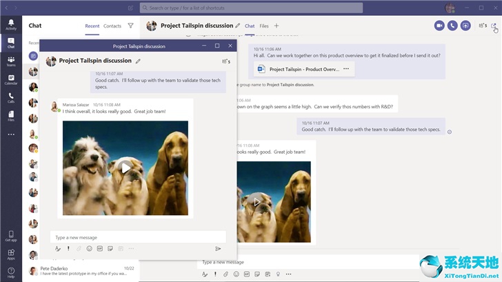This screenshot has width=502, height=282.
Task: Open more options for attached document
Action: point(346,69)
